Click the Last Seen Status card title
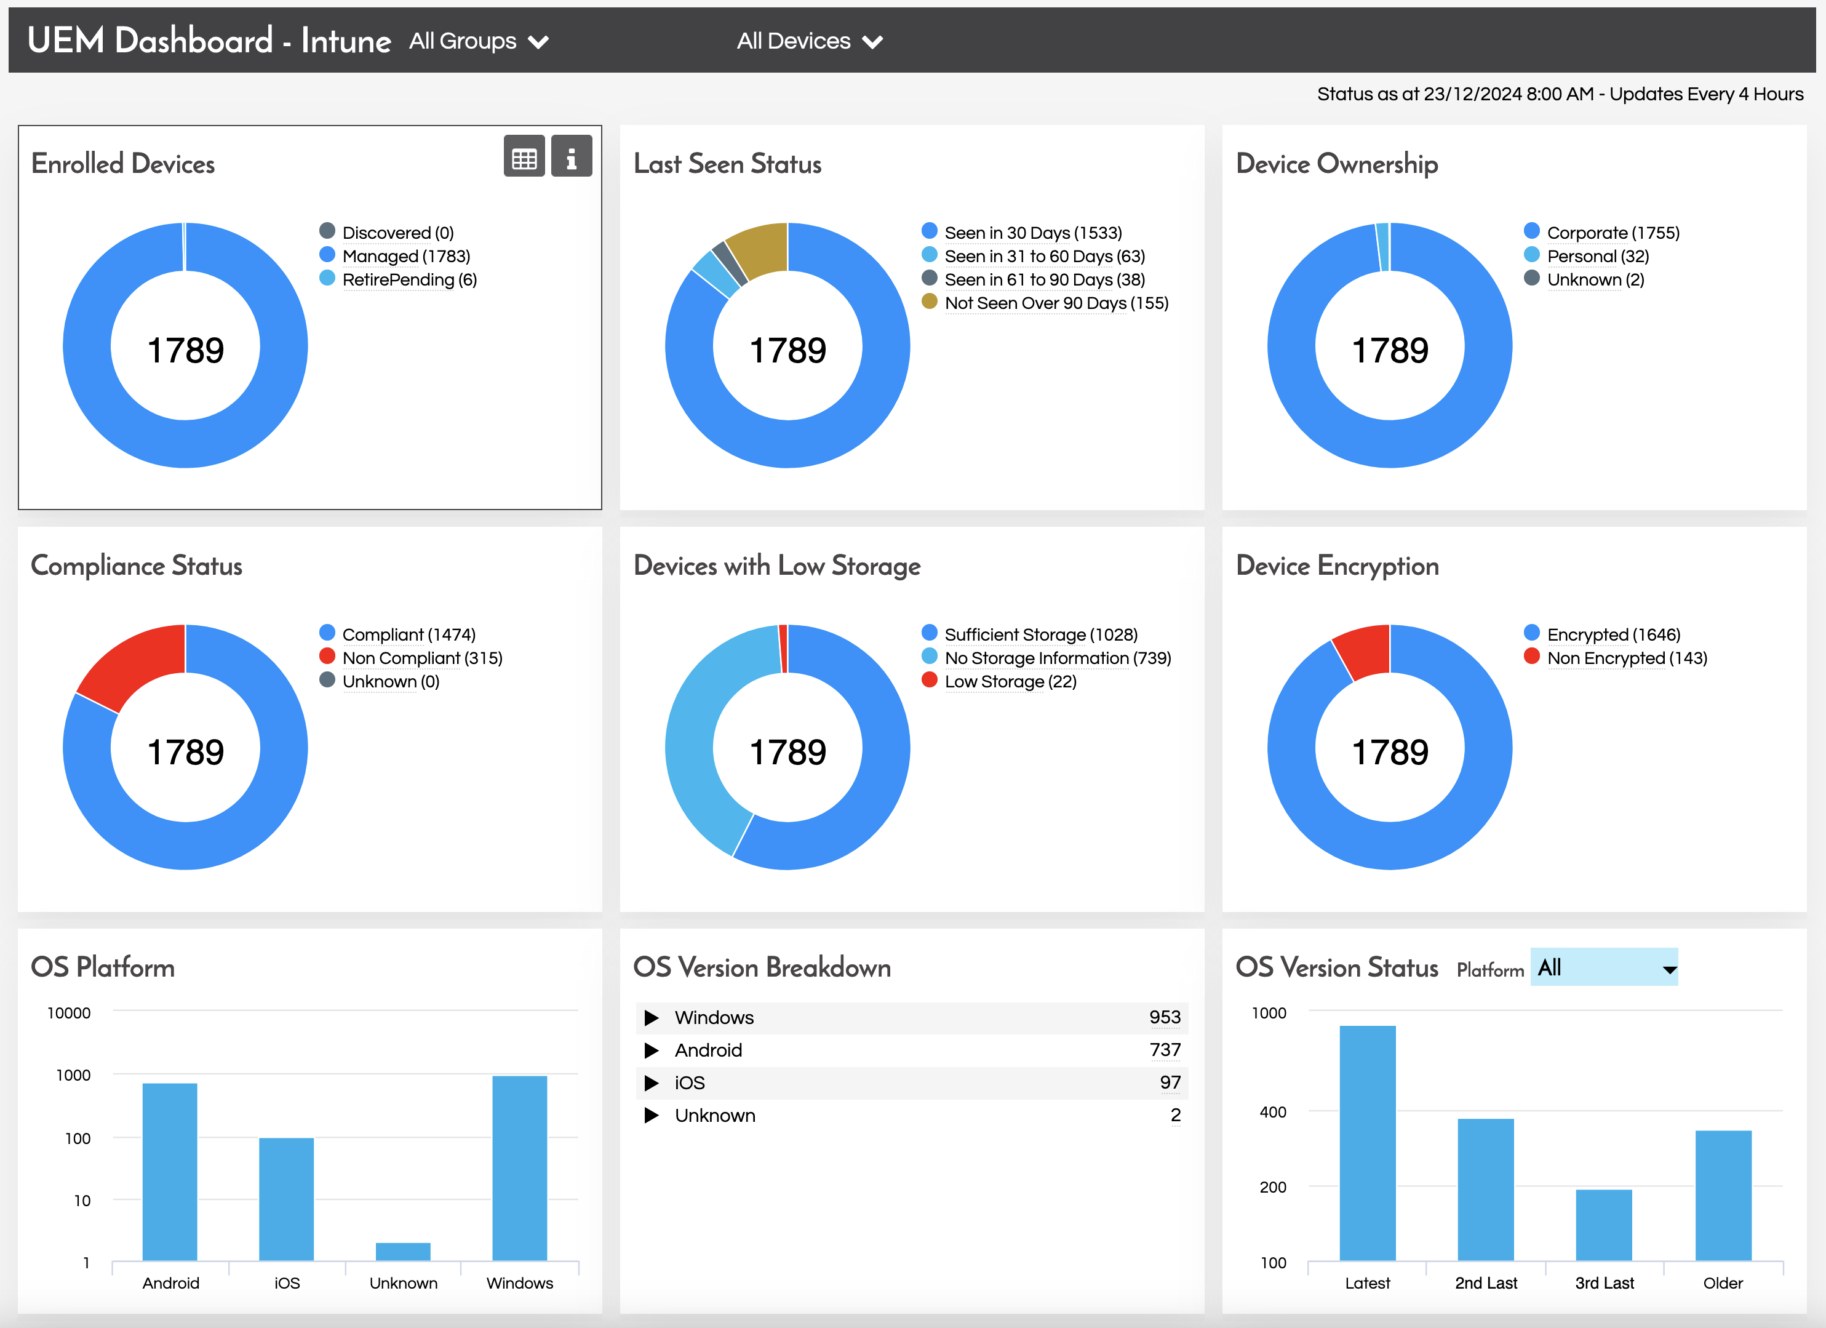 point(728,164)
